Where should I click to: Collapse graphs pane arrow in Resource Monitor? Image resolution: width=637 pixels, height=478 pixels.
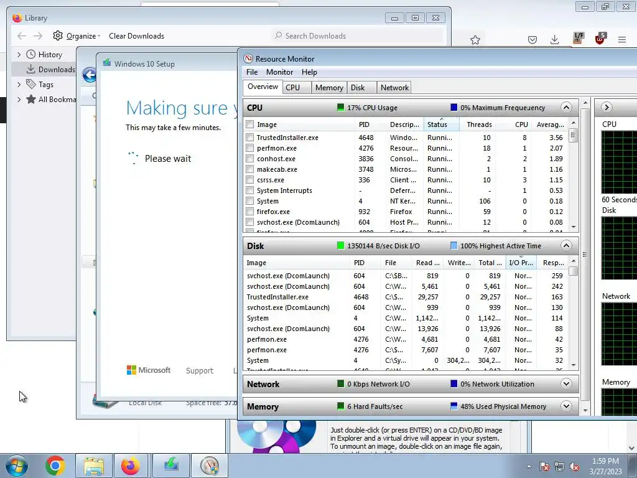click(607, 107)
